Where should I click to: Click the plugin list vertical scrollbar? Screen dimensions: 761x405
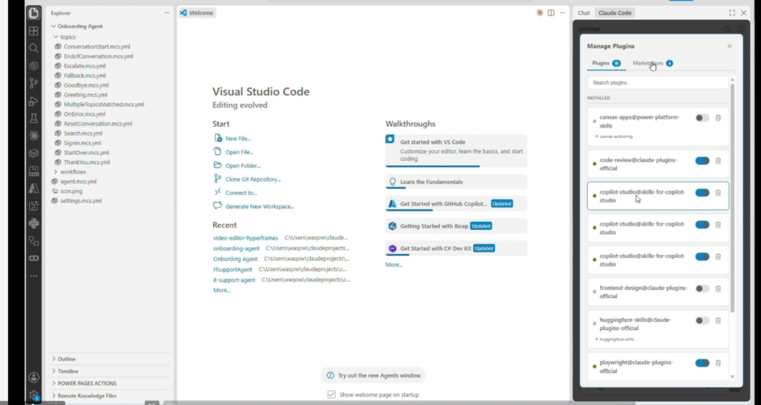(732, 197)
